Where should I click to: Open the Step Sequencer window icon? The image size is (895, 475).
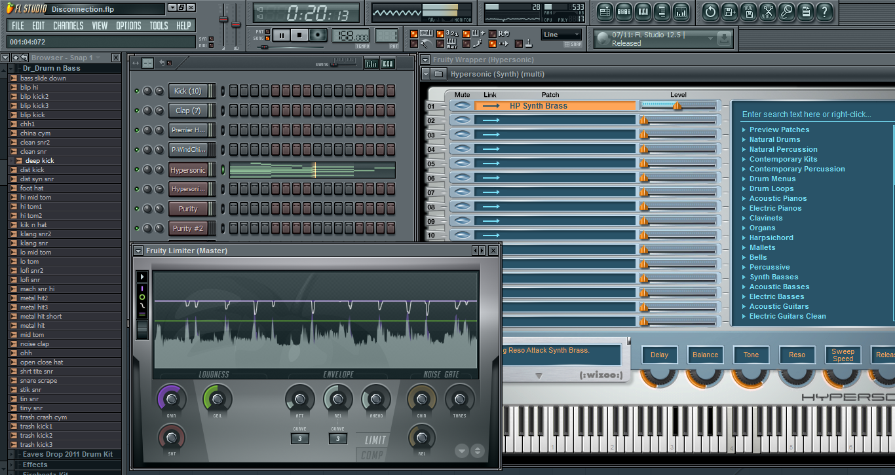[624, 12]
